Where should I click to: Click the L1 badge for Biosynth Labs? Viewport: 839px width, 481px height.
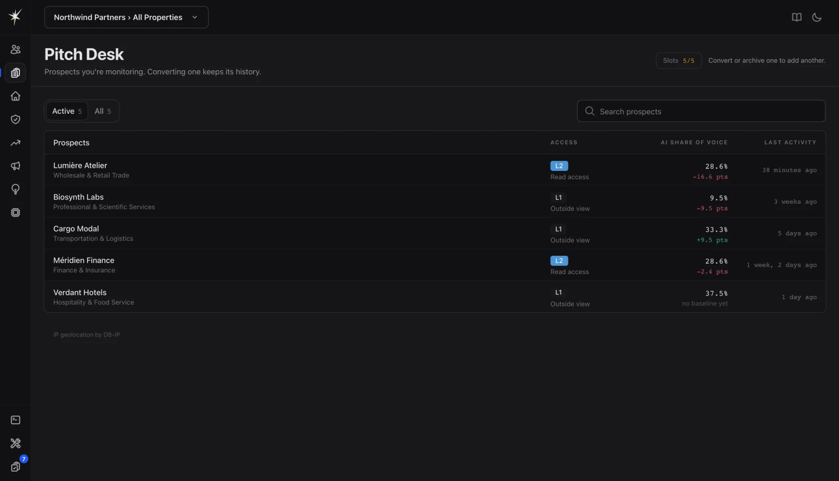pyautogui.click(x=558, y=198)
